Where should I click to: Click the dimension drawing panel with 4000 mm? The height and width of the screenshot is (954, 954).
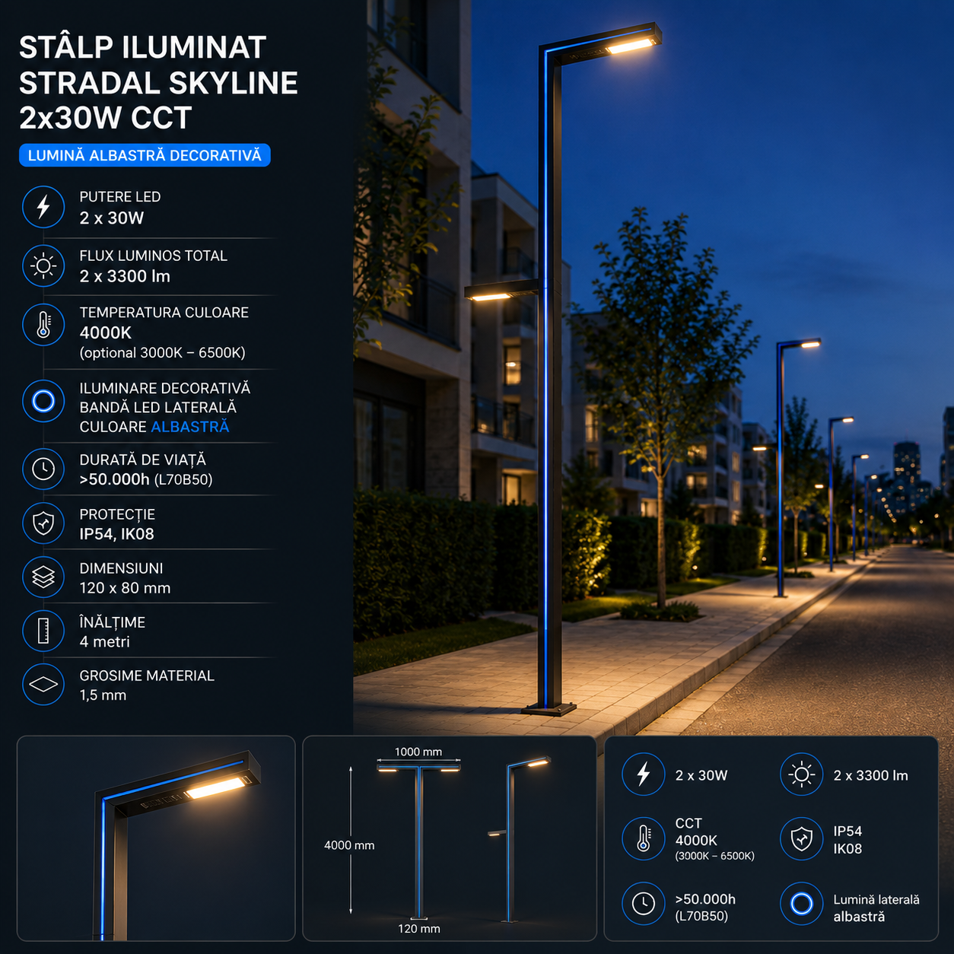450,838
